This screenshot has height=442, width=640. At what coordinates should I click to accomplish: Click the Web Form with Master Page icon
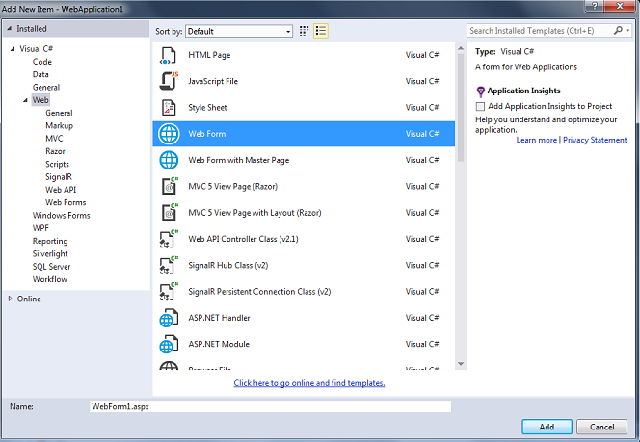click(169, 160)
